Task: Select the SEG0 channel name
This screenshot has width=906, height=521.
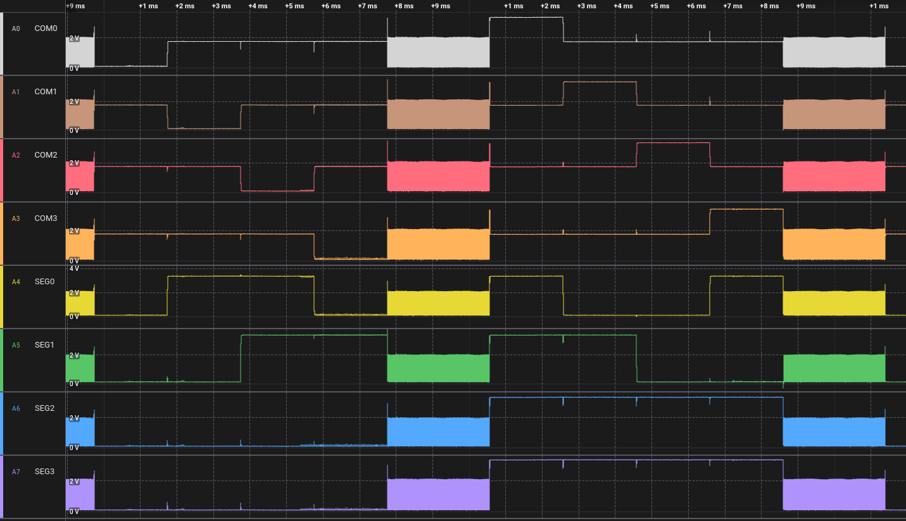Action: point(44,282)
